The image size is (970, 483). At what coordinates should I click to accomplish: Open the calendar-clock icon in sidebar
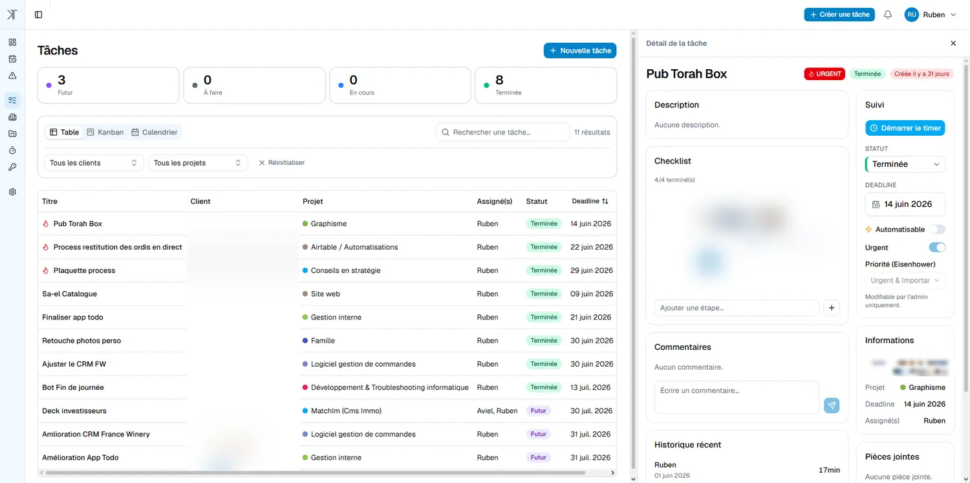pos(12,59)
